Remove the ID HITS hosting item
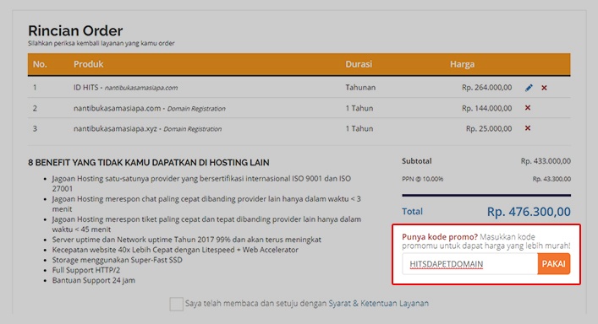This screenshot has width=598, height=324. click(544, 88)
